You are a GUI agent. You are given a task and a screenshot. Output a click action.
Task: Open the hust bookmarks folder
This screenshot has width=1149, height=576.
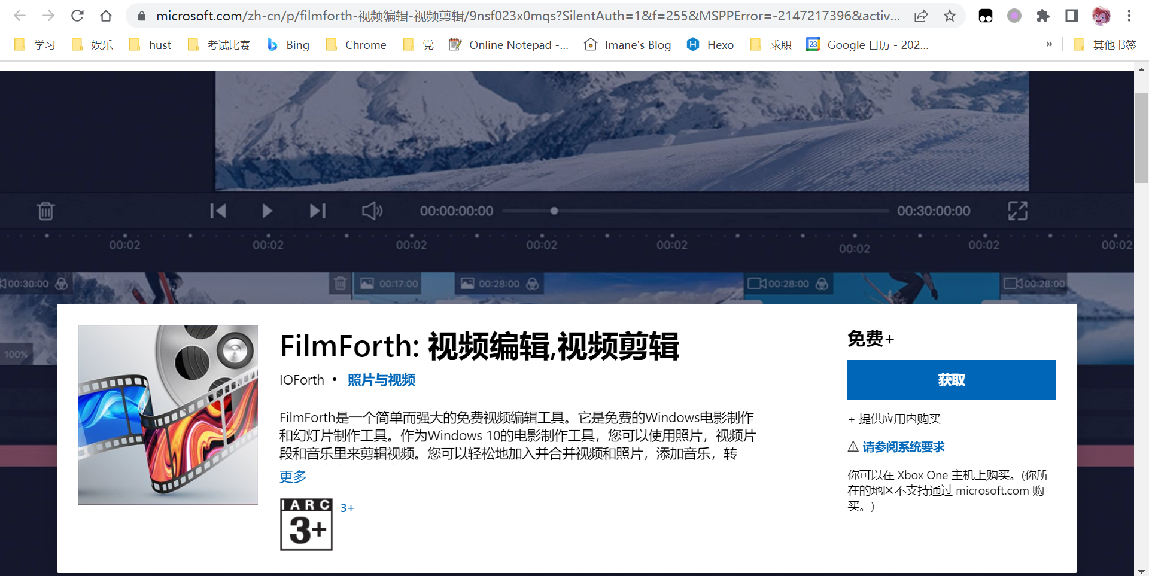(x=150, y=45)
